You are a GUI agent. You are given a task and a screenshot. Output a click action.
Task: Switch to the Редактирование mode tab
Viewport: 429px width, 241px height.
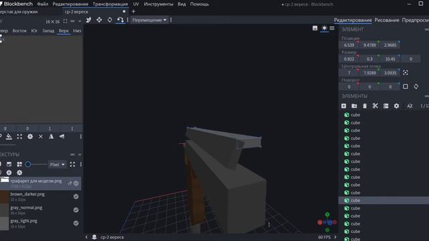pyautogui.click(x=353, y=20)
